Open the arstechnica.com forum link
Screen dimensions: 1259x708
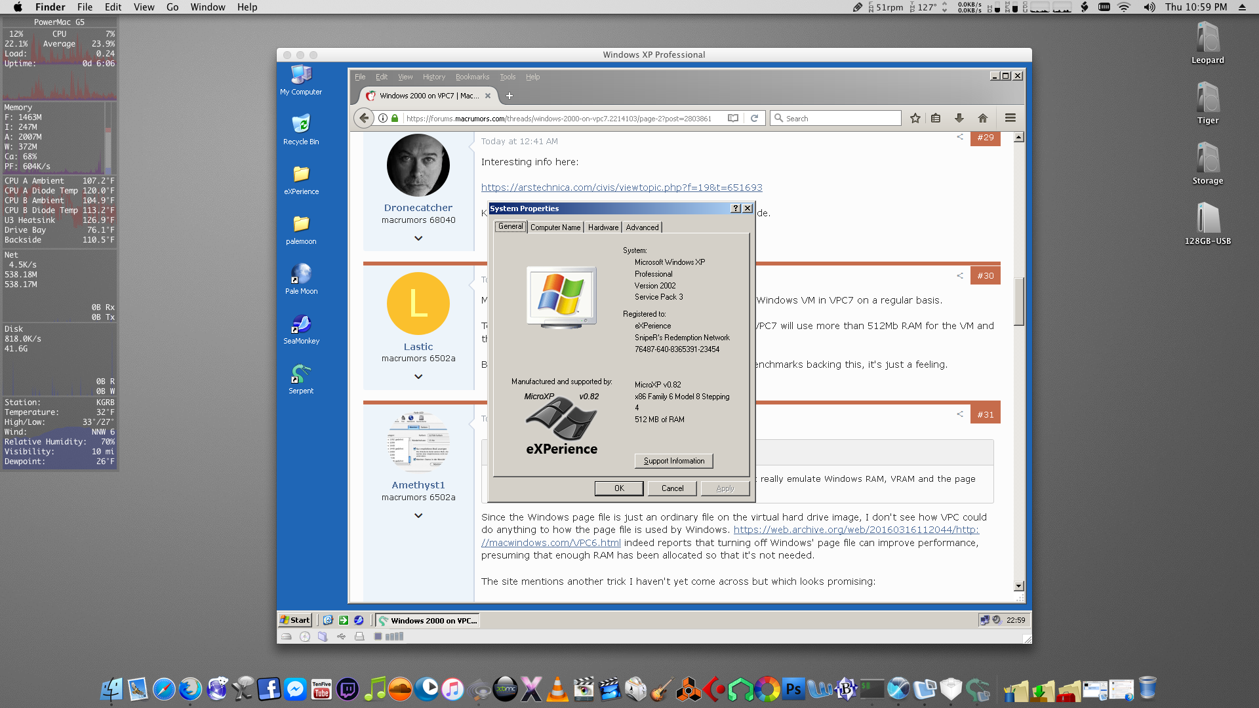[x=621, y=187]
